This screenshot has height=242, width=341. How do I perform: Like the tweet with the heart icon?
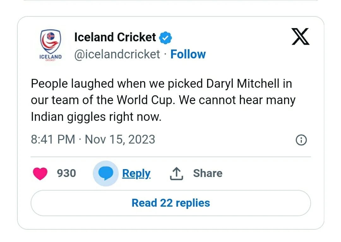point(40,173)
